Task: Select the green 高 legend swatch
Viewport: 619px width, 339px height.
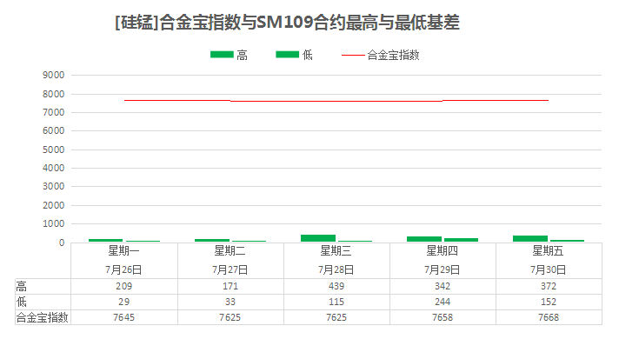Action: (x=222, y=55)
